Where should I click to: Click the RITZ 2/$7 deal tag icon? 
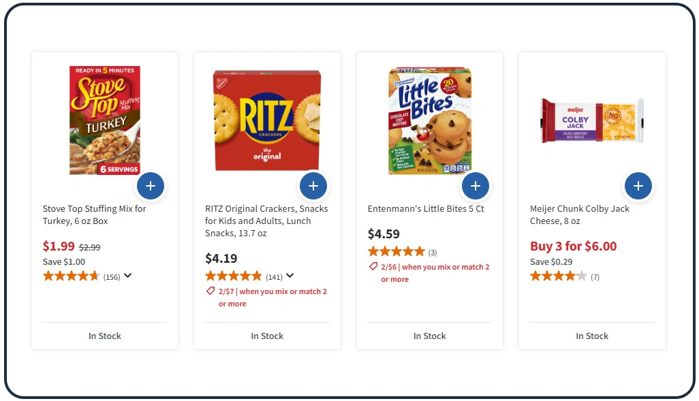[x=211, y=291]
